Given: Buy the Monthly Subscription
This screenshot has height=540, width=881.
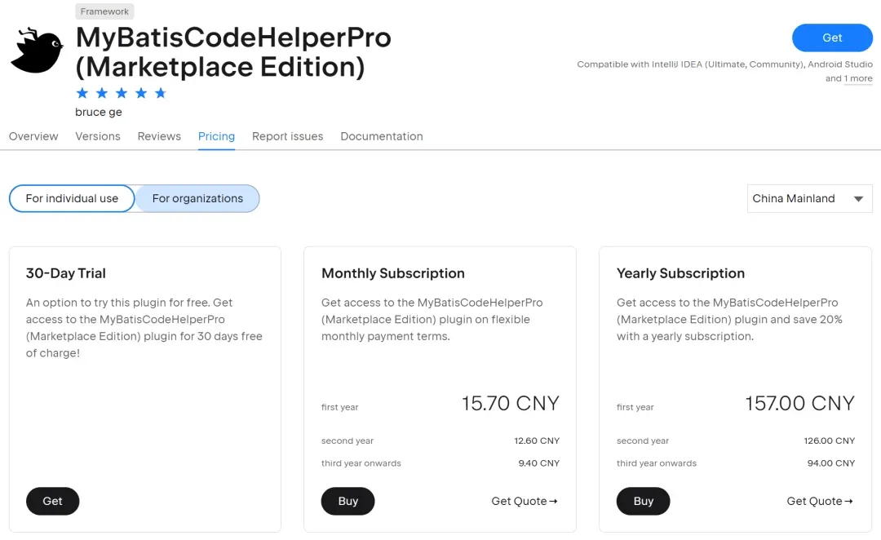Looking at the screenshot, I should pyautogui.click(x=348, y=501).
